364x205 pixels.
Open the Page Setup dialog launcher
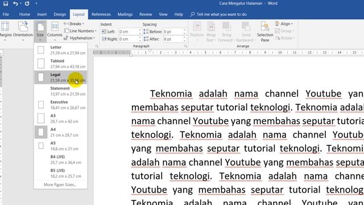(97, 46)
